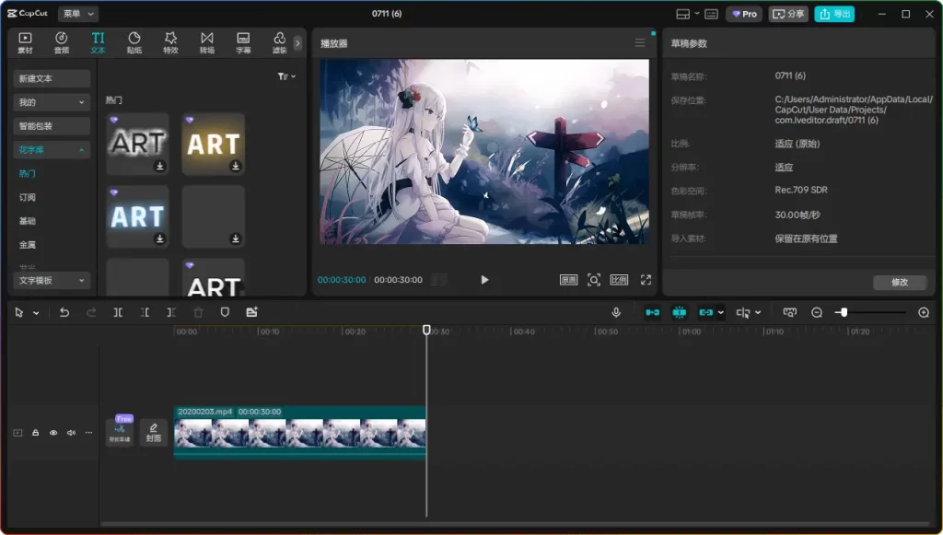
Task: Toggle the 原画 original quality button
Action: 568,280
